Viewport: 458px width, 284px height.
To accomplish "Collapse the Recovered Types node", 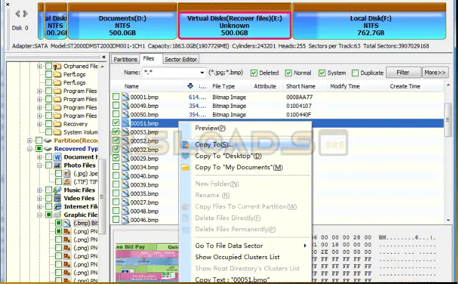I will point(30,149).
